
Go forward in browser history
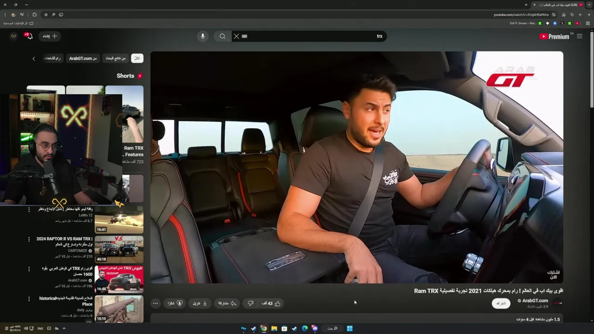tap(580, 14)
